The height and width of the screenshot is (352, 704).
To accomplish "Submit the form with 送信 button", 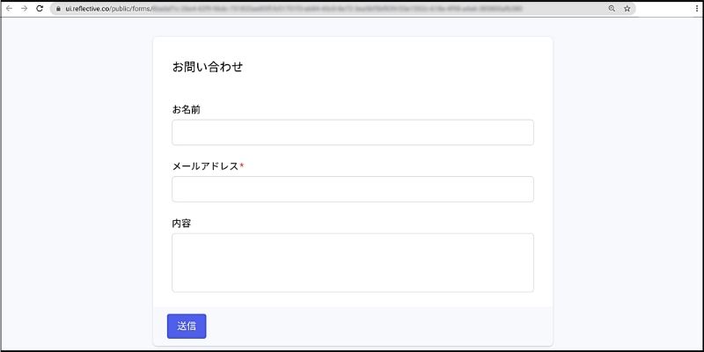I will click(187, 326).
